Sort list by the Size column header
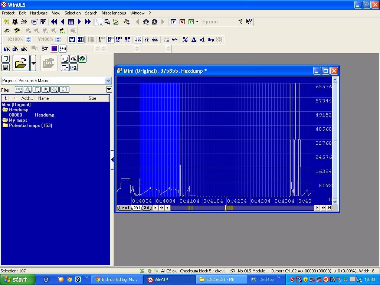Screen dimensions: 380x285 point(97,98)
